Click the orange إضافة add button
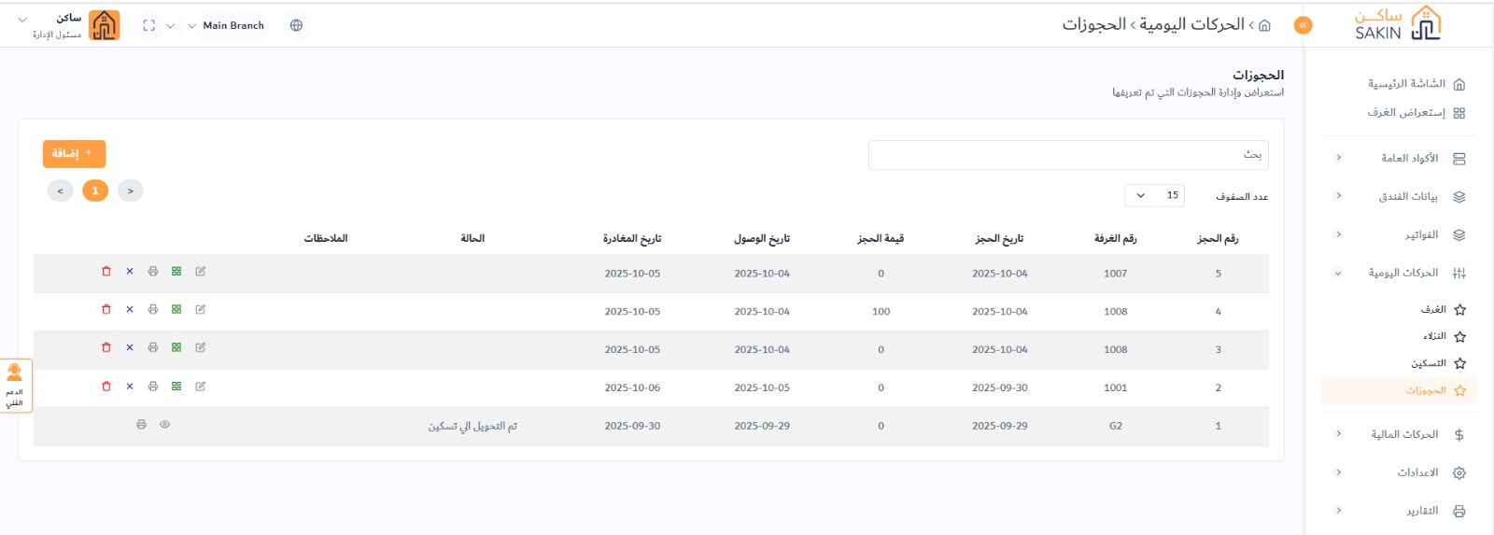 pos(74,153)
